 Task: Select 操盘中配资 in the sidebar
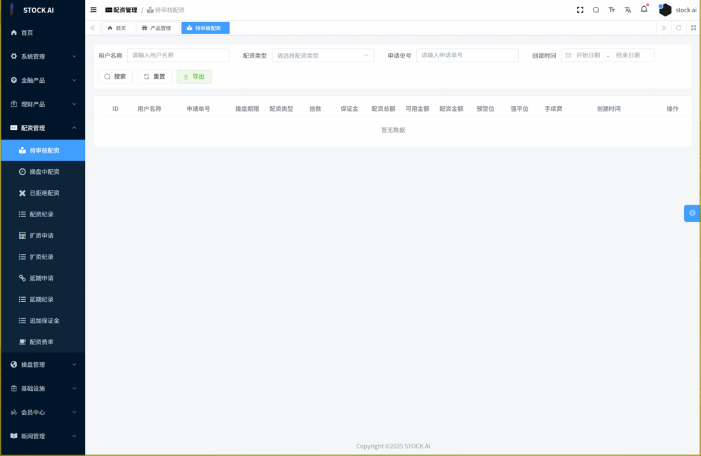click(44, 172)
